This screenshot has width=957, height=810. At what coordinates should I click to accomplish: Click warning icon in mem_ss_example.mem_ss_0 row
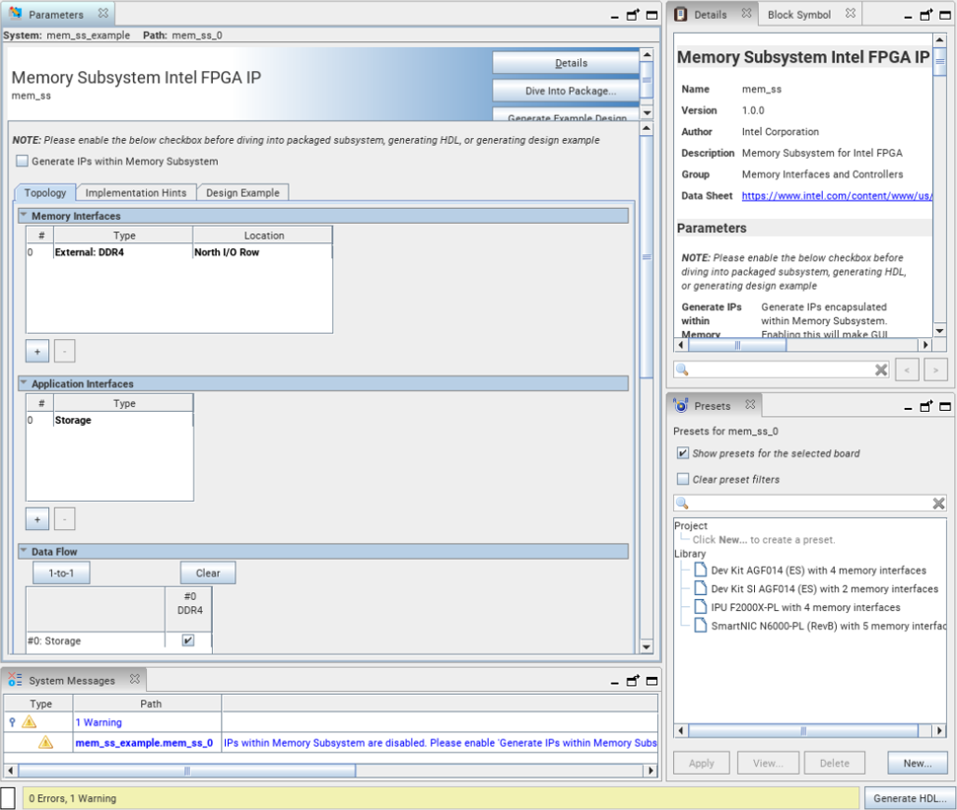click(45, 742)
